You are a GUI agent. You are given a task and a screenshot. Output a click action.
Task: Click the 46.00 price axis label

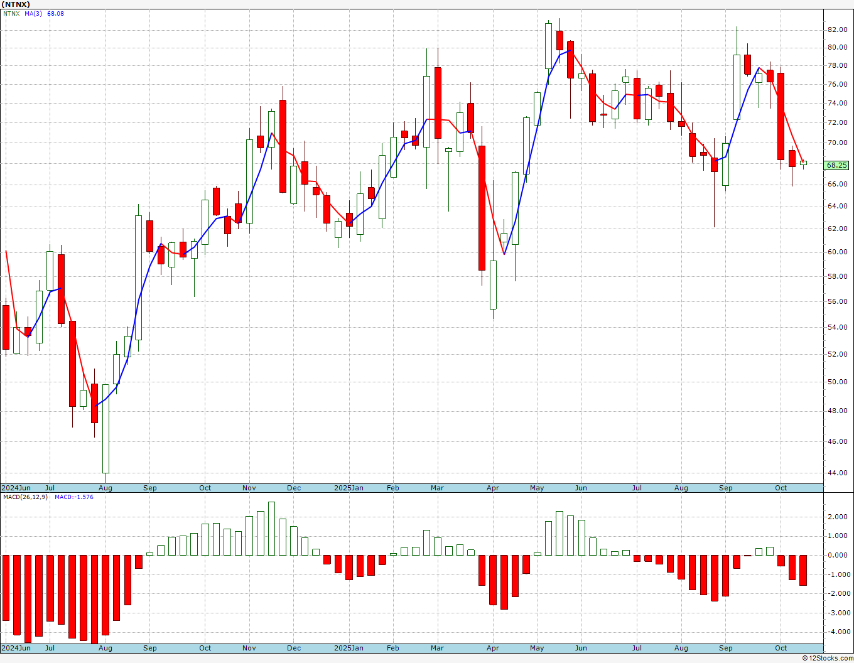[838, 441]
